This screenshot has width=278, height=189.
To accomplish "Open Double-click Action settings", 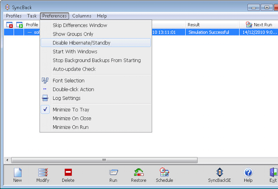I will tap(96, 89).
